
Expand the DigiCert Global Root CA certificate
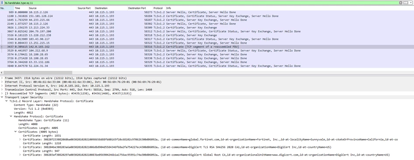click(x=20, y=155)
